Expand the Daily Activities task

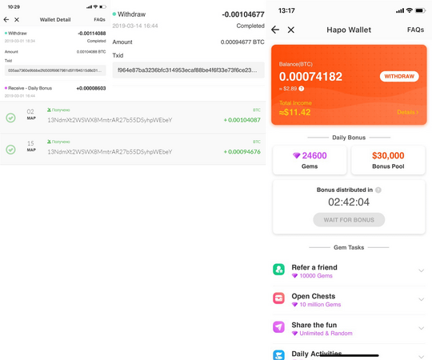421,357
